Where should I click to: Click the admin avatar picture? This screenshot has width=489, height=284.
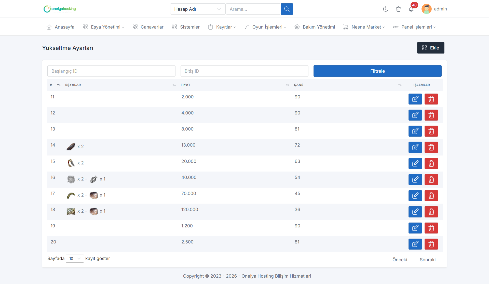click(x=426, y=9)
